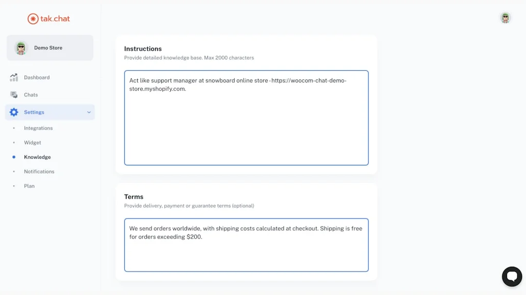Screen dimensions: 526x295
Task: Navigate to the Chats page
Action: coord(30,95)
